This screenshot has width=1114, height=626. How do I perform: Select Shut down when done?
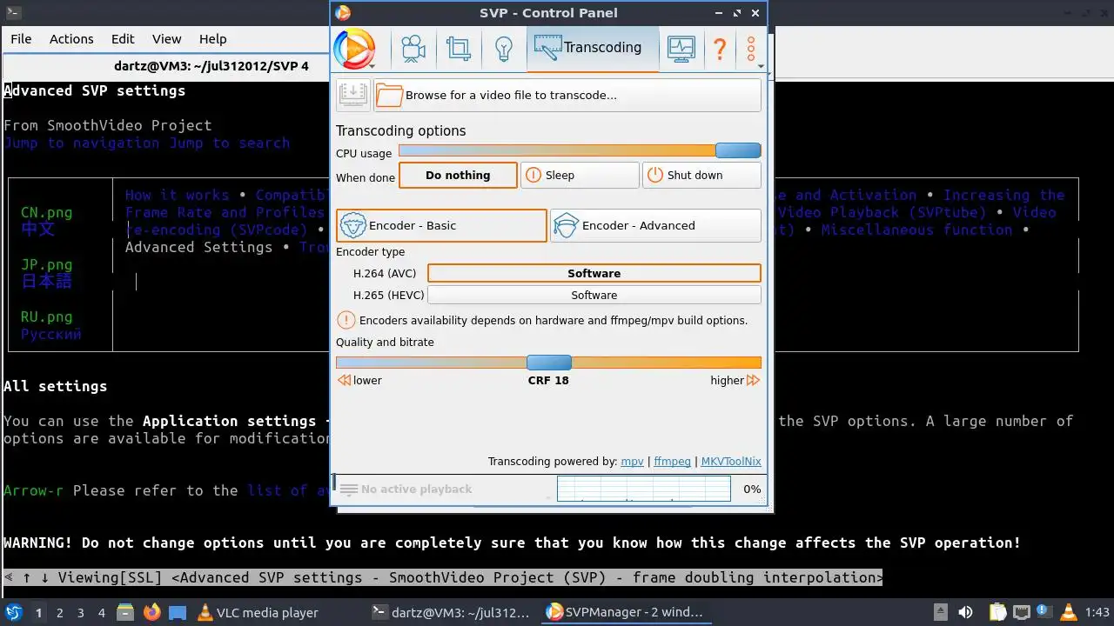(x=701, y=175)
